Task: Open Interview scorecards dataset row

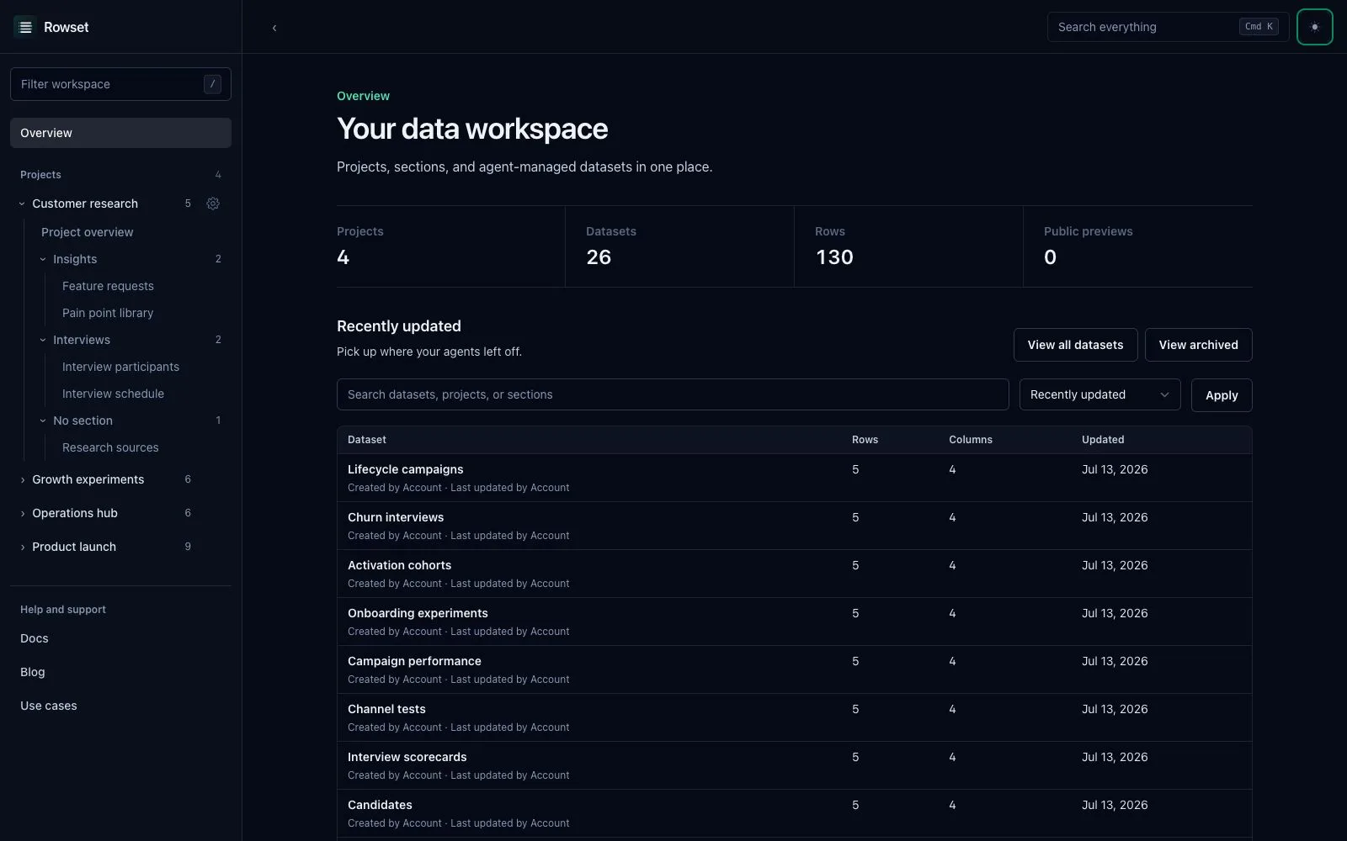Action: [794, 765]
